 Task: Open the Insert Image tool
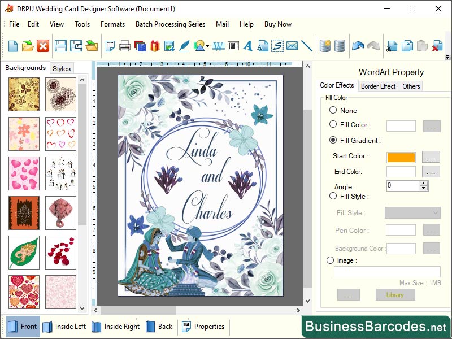(169, 46)
